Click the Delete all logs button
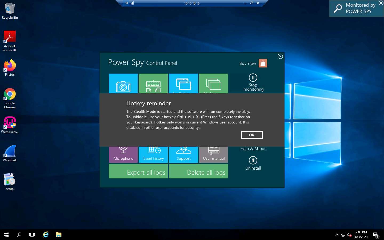 (x=198, y=171)
